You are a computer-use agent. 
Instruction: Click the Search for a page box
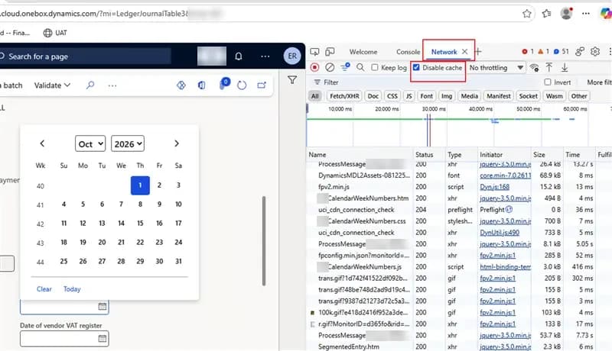[86, 56]
